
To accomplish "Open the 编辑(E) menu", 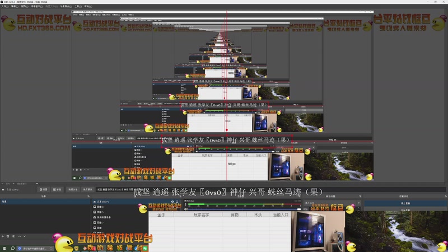I will click(15, 6).
